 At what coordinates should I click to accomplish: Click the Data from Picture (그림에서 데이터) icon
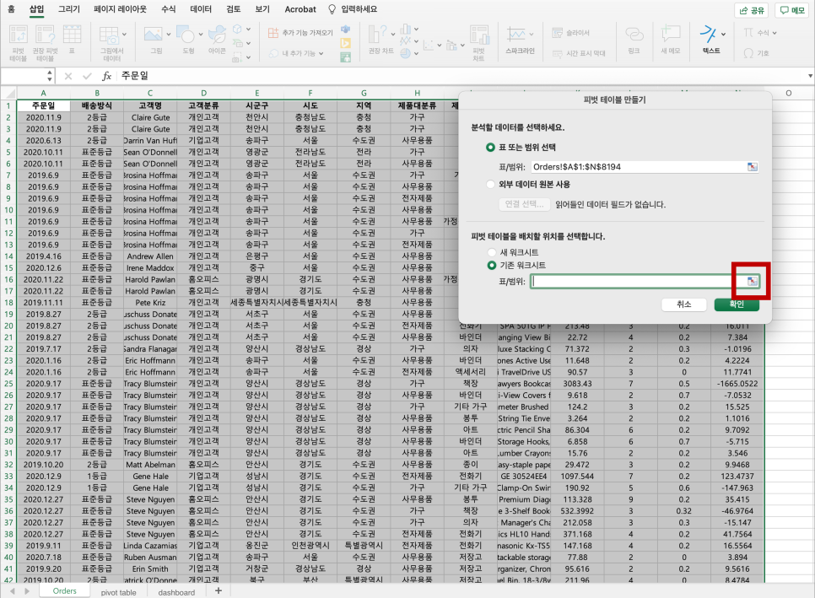pyautogui.click(x=109, y=35)
